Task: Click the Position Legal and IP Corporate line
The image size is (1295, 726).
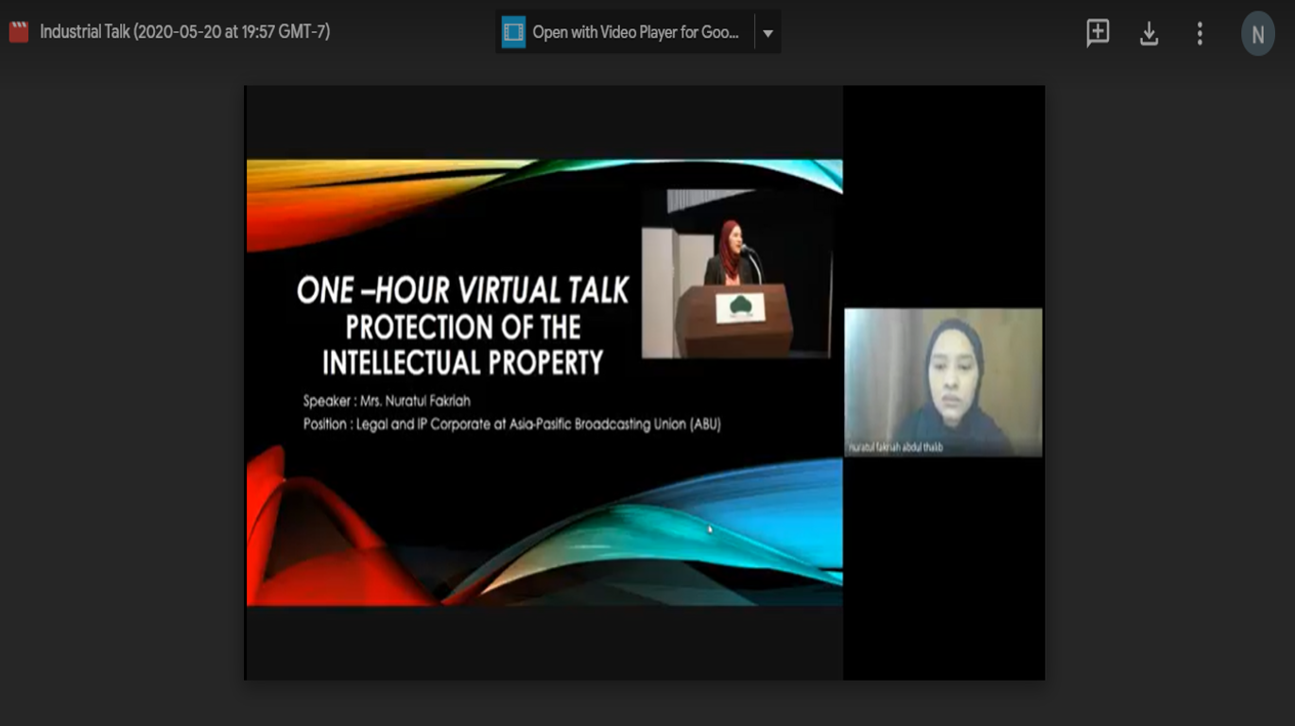Action: click(x=511, y=424)
